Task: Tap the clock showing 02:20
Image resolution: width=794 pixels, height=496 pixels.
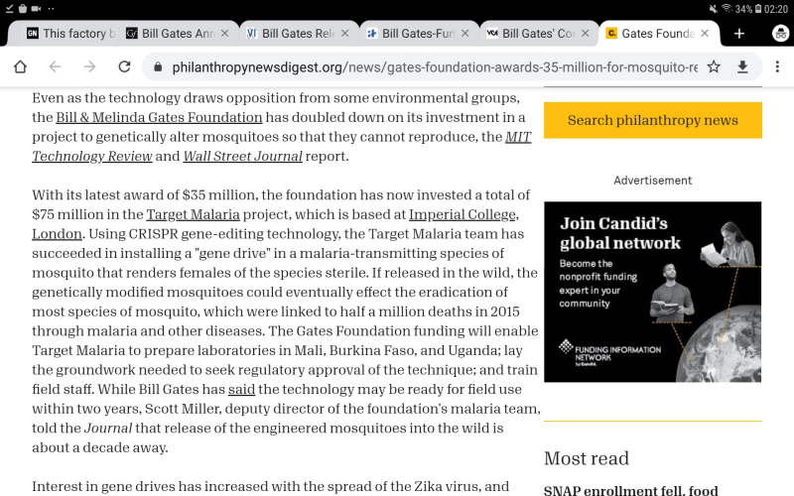Action: click(x=776, y=9)
